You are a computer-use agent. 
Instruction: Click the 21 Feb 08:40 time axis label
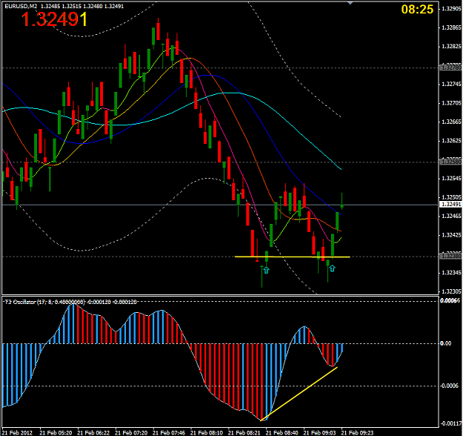pos(282,433)
